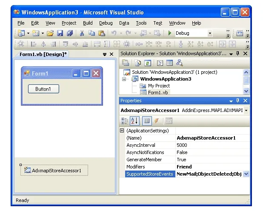Open the Properties object selector dropdown
The width and height of the screenshot is (263, 213).
coord(246,110)
